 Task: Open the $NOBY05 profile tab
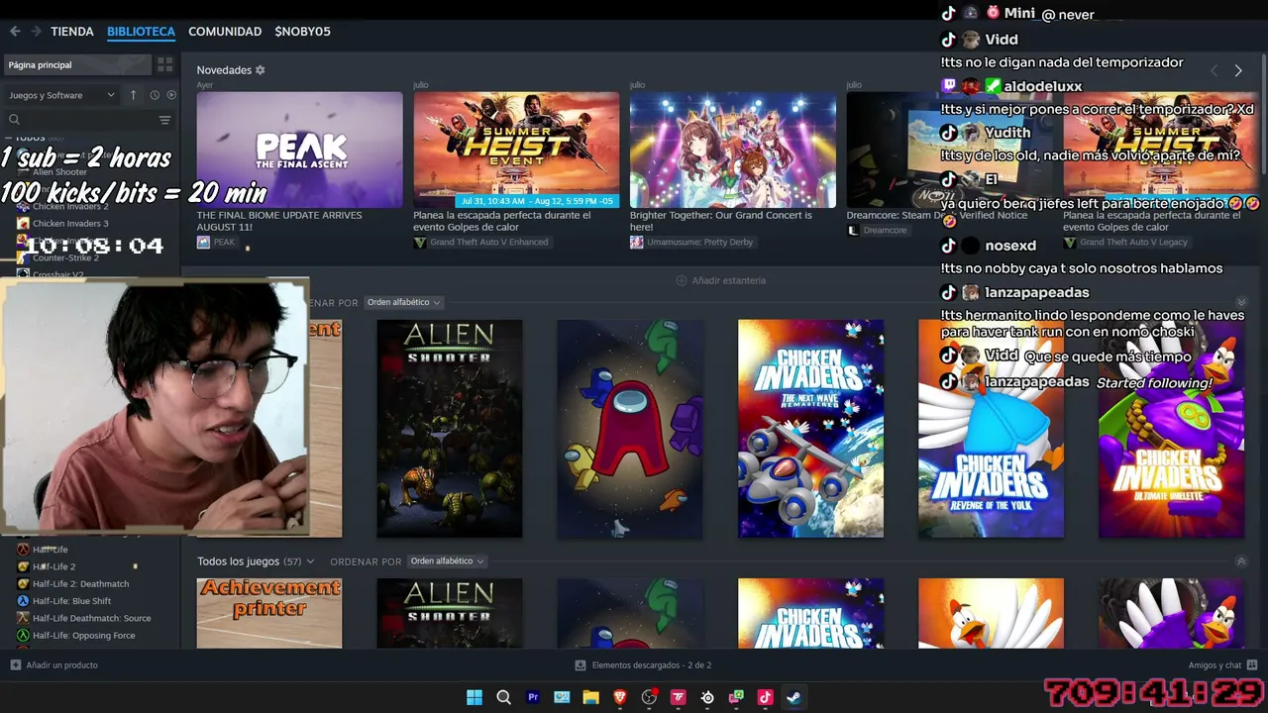(x=303, y=32)
